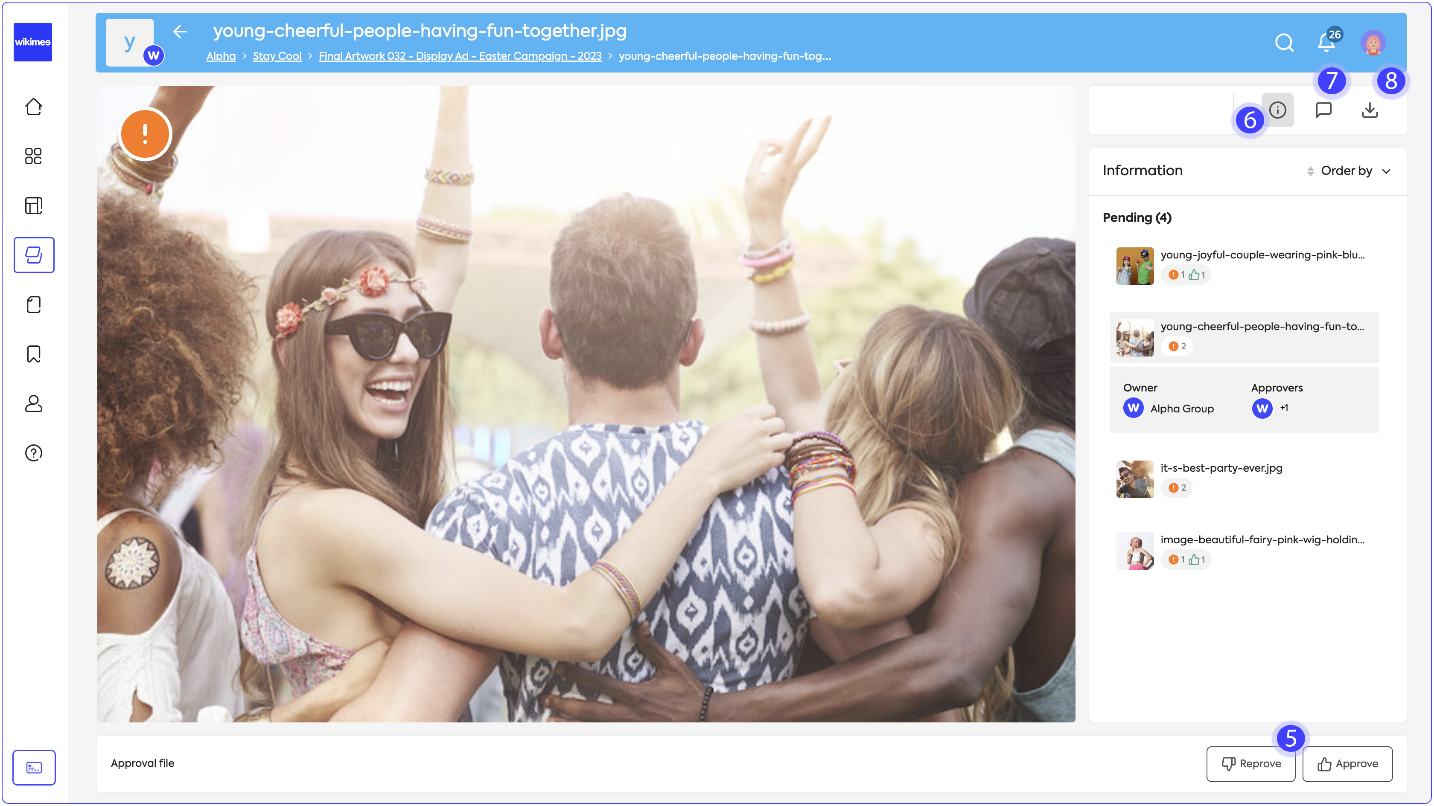
Task: Click the orange alert marker on image
Action: 145,134
